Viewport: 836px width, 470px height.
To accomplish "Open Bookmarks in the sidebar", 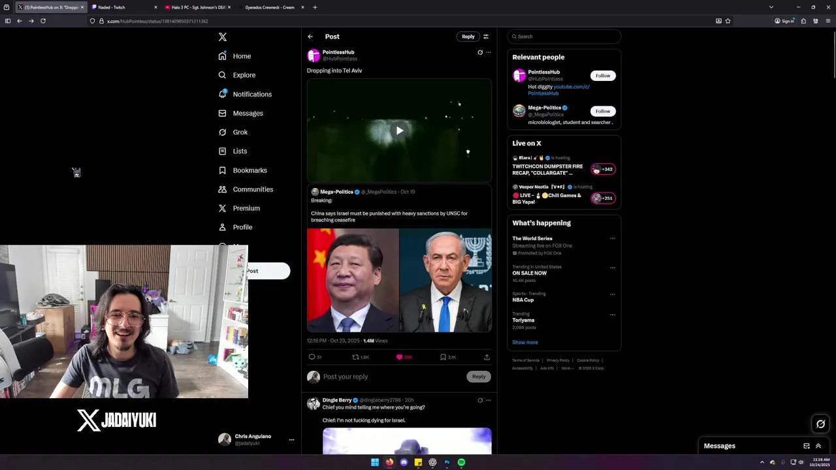I will (x=242, y=170).
